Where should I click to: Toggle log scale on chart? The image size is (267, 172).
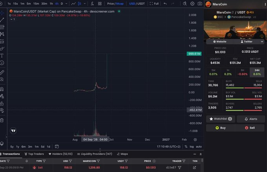[192, 146]
